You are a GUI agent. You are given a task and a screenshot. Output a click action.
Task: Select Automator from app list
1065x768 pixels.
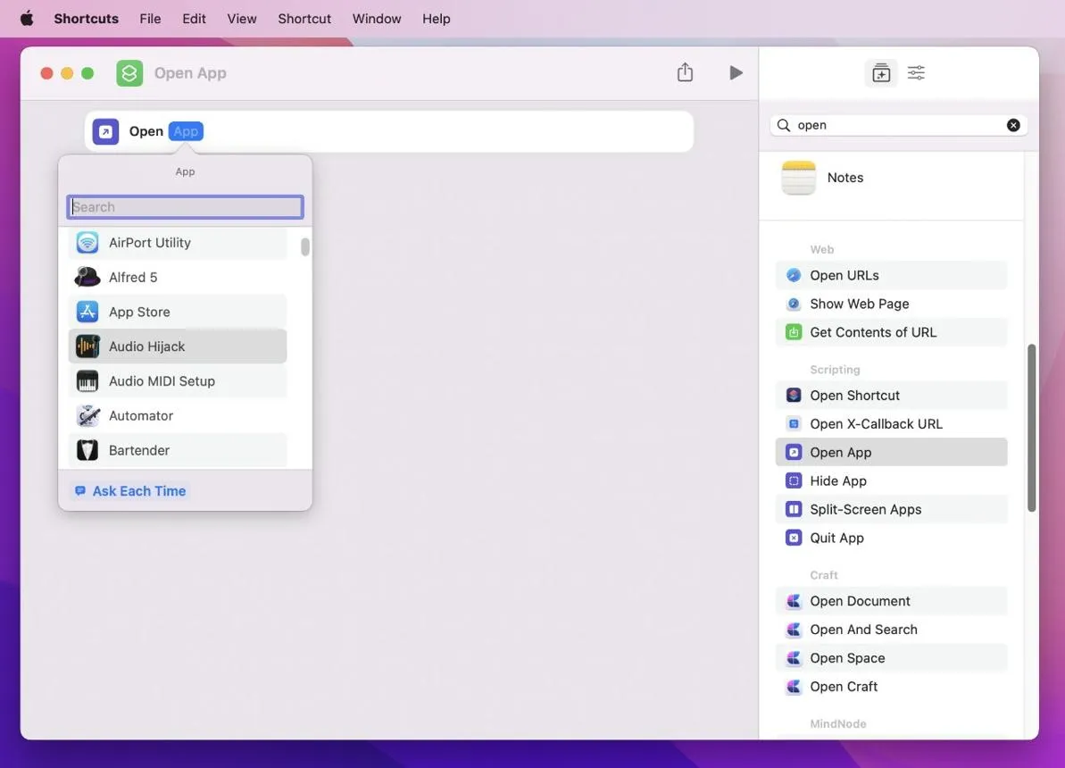click(178, 416)
